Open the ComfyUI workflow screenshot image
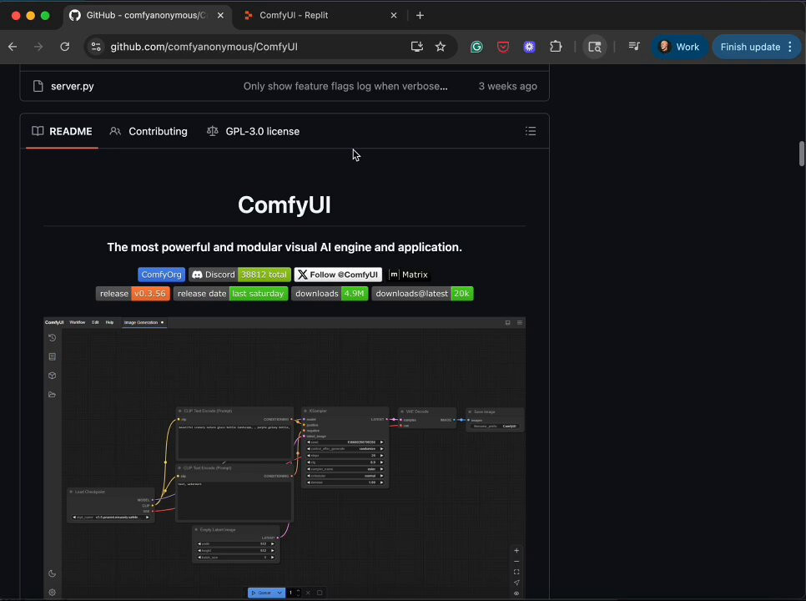The height and width of the screenshot is (601, 806). click(285, 457)
